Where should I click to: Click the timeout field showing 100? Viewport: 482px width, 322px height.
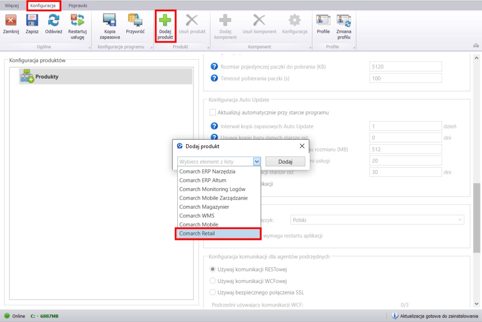point(405,78)
